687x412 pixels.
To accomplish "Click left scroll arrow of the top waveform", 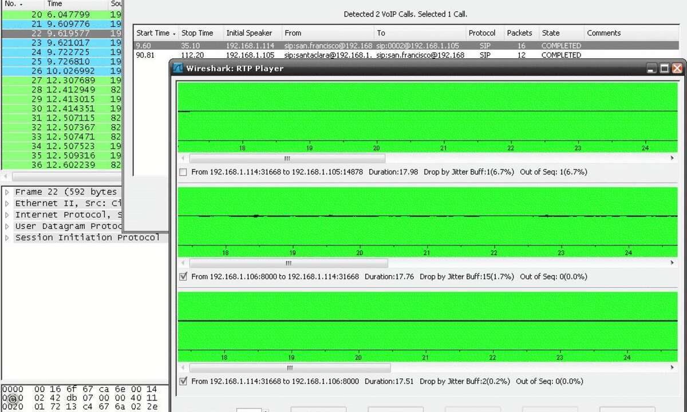I will [x=183, y=159].
